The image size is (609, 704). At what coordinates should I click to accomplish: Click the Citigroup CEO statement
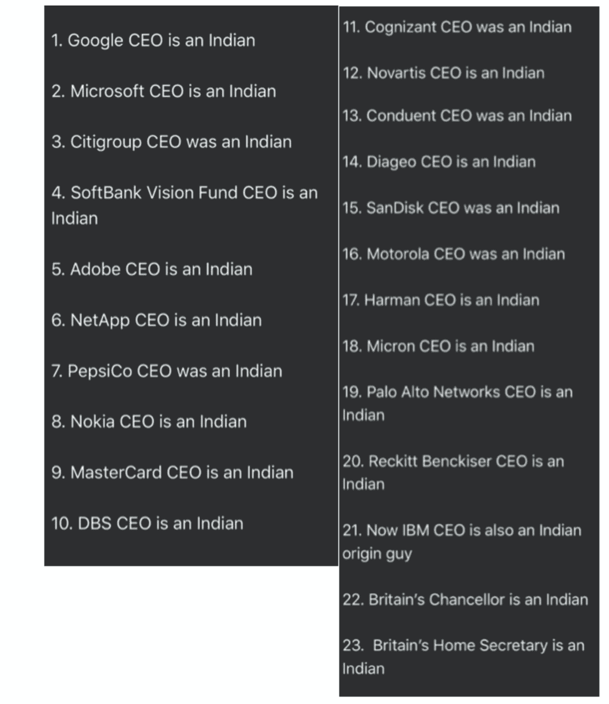click(x=171, y=142)
